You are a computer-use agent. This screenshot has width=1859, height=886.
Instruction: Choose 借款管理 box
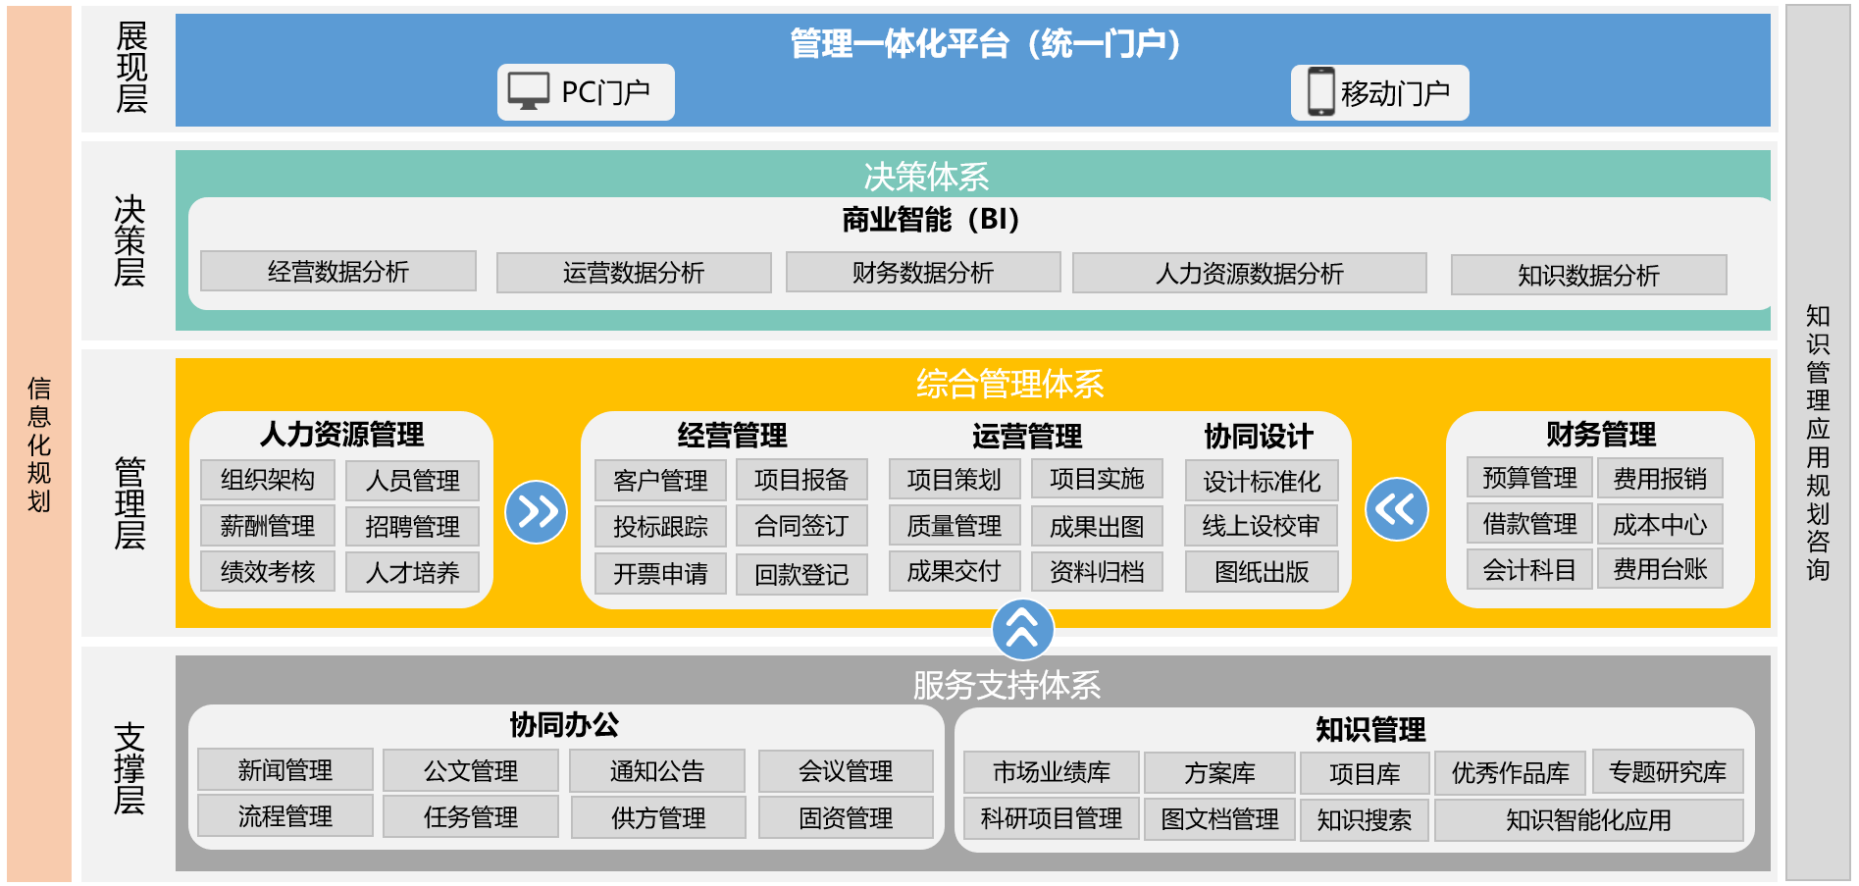[1530, 524]
